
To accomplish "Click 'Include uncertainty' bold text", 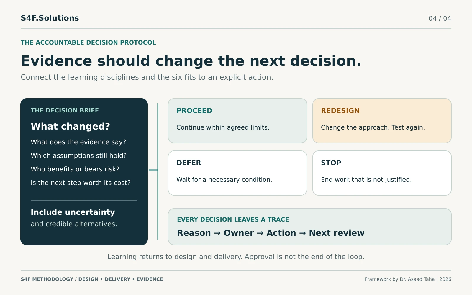I will (x=73, y=212).
